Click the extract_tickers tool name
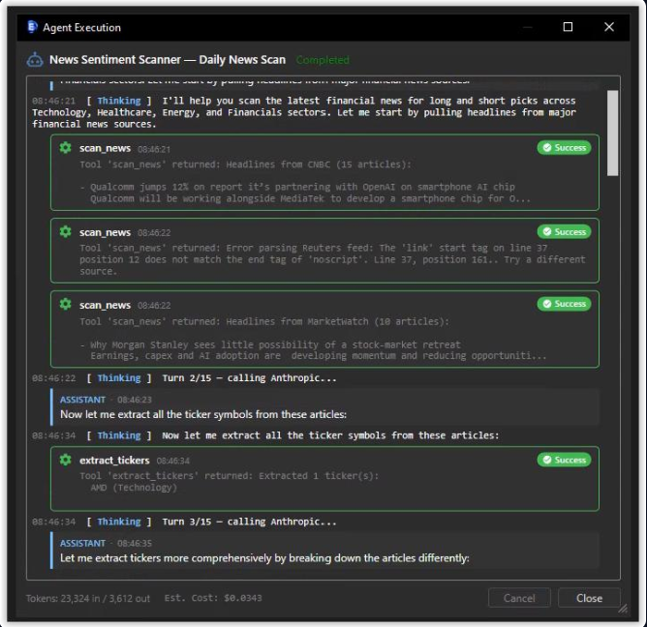 (114, 460)
